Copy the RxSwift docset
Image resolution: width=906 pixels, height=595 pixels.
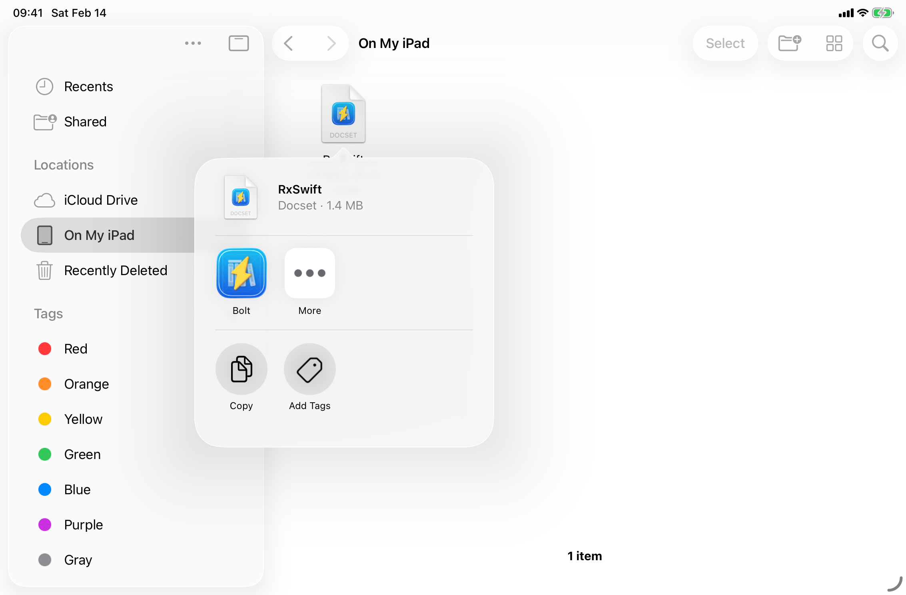click(241, 369)
